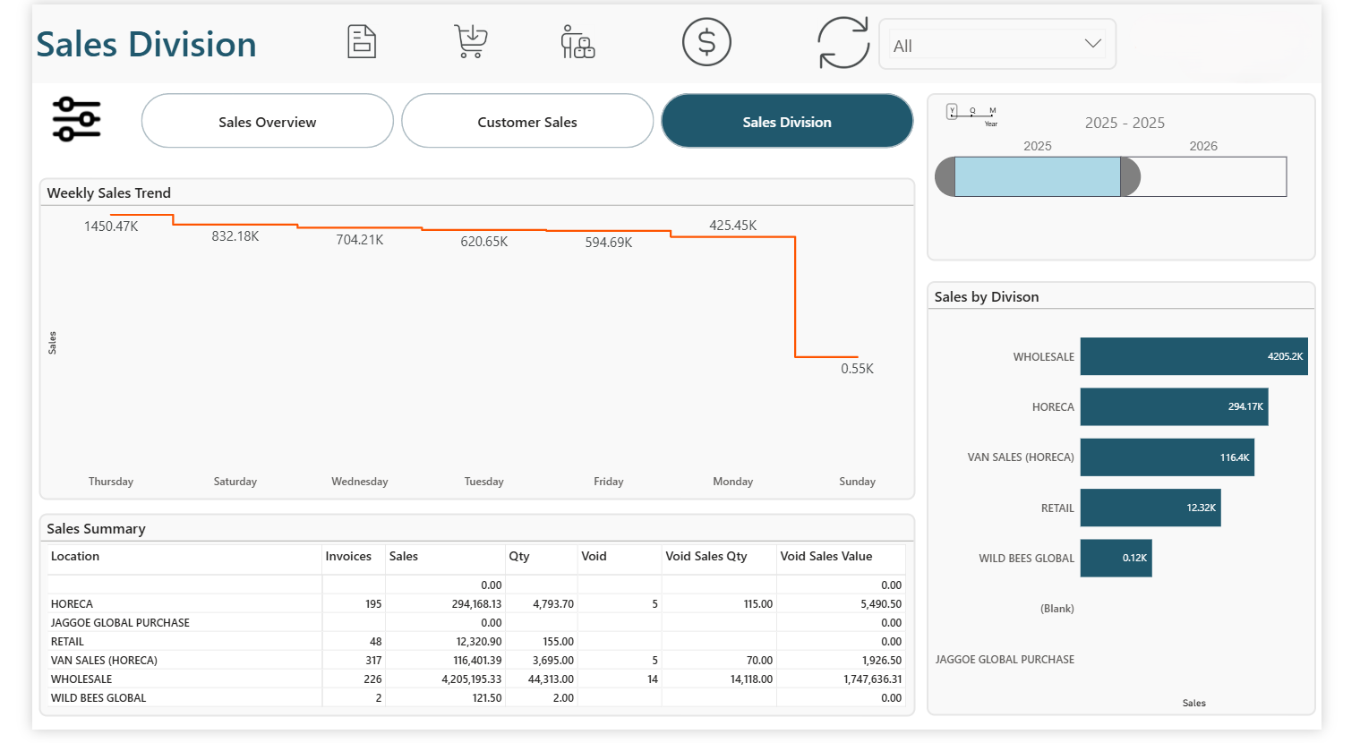Sort table by the Invoices column header
The image size is (1360, 743).
348,557
